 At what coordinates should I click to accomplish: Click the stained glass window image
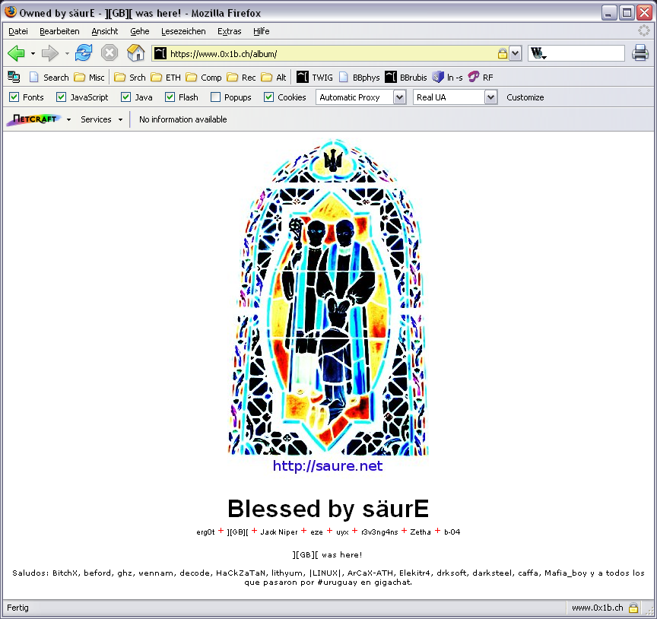pos(328,297)
